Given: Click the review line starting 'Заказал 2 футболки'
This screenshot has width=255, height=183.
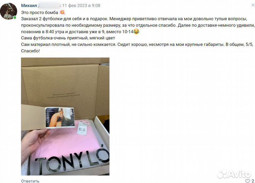Looking at the screenshot, I should coord(134,19).
